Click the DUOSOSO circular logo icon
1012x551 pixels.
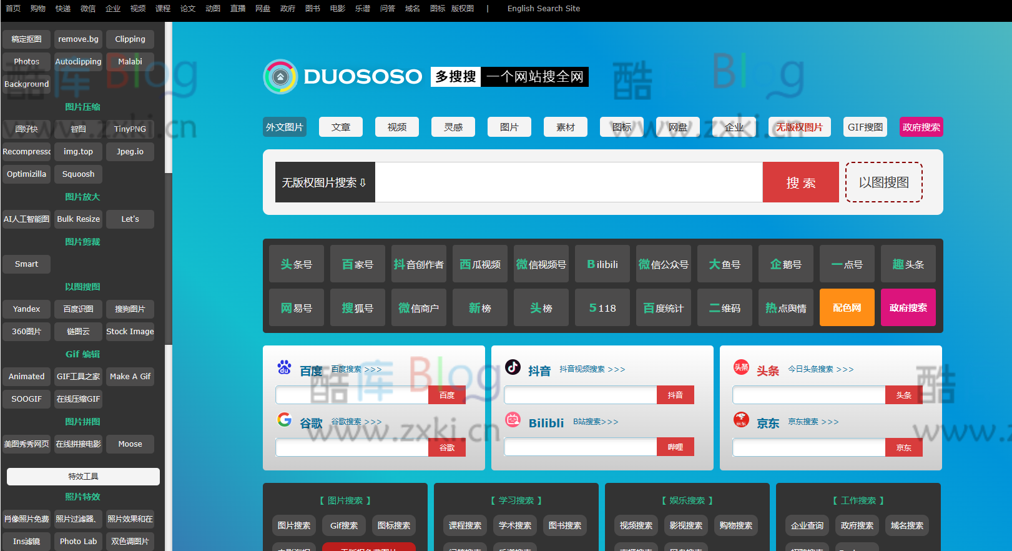(x=280, y=77)
